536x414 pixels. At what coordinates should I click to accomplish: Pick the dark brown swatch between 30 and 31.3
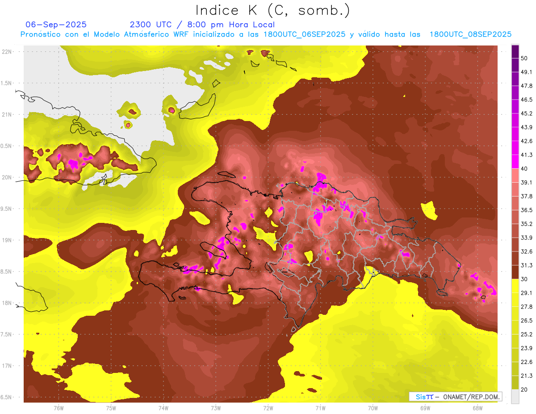(x=515, y=272)
